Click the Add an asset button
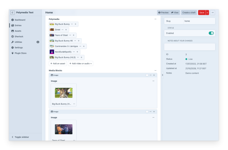Image resolution: width=228 pixels, height=150 pixels. [58, 64]
